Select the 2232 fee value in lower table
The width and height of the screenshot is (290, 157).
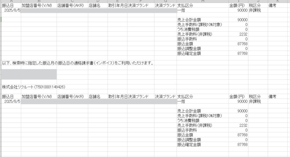(x=243, y=125)
